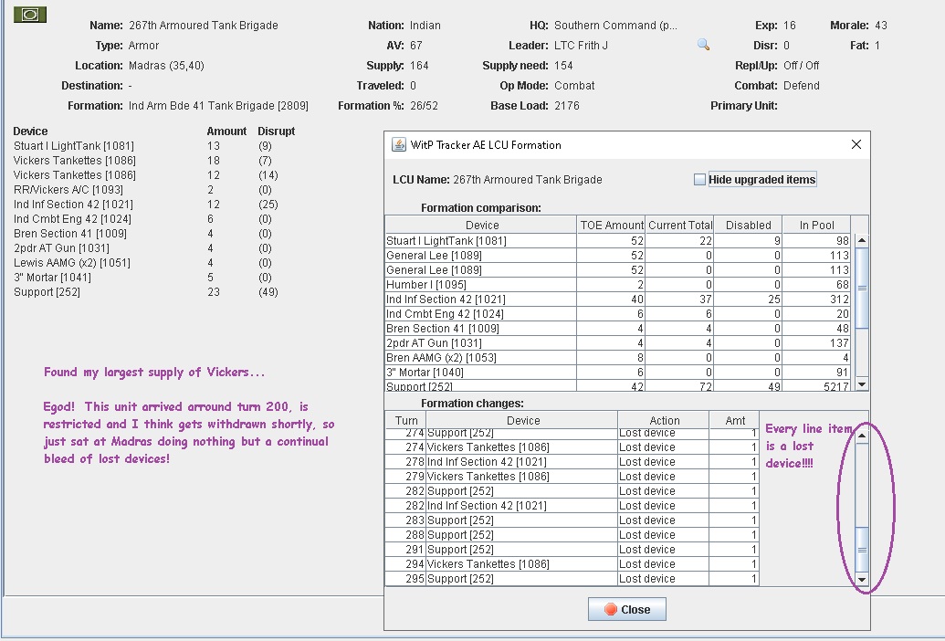Click the magnifier icon next to Leader
Image resolution: width=945 pixels, height=641 pixels.
point(703,45)
